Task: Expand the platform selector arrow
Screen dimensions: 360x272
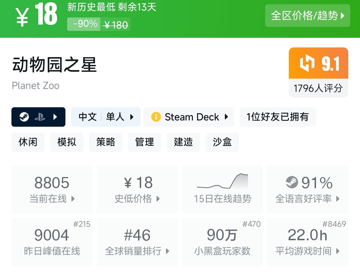Action: pos(55,117)
